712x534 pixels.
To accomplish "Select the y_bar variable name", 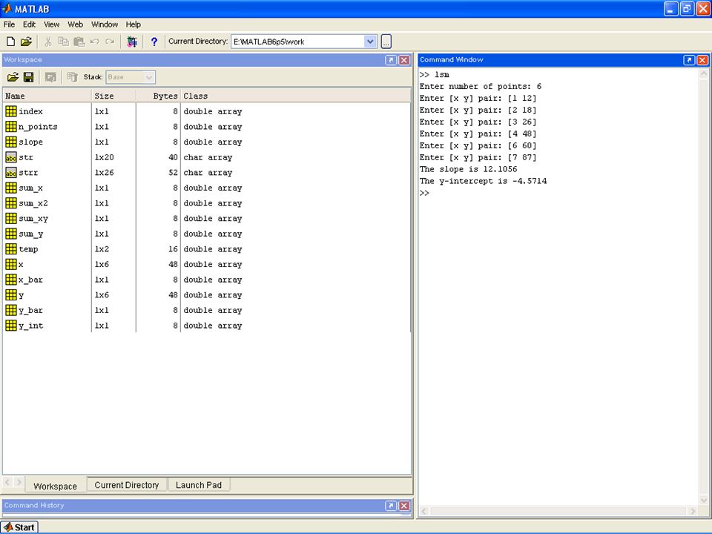I will (30, 311).
